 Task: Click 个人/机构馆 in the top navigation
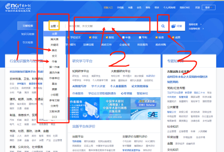169,7
